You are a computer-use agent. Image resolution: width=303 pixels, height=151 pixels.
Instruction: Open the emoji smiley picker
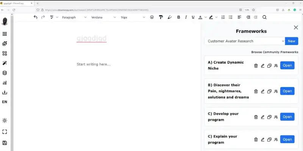(x=152, y=17)
